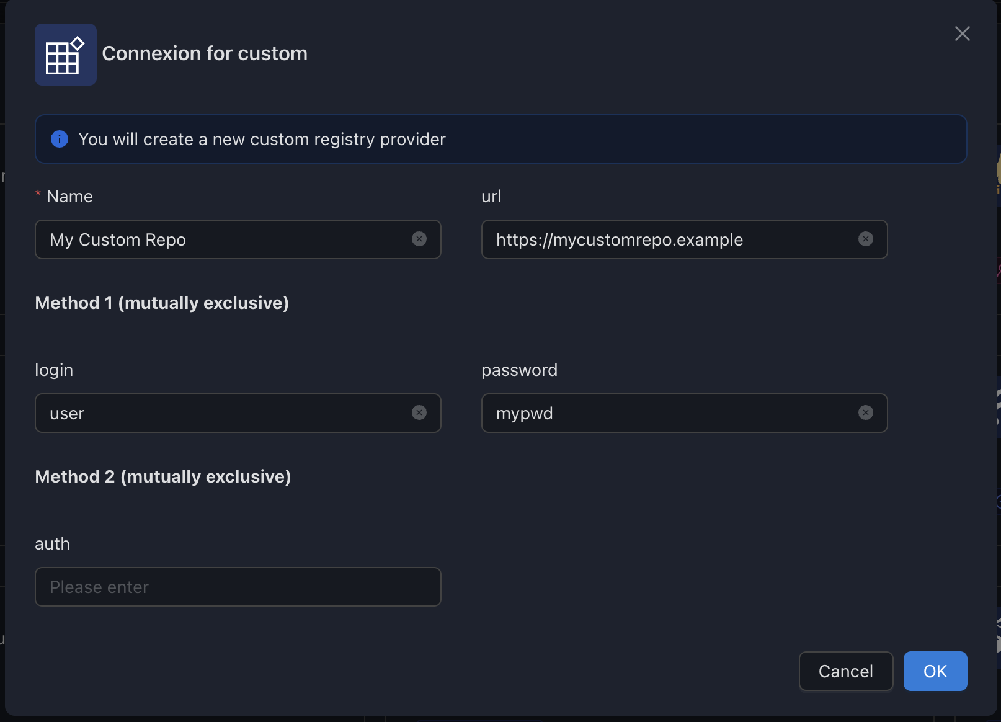Clear the url field text
The image size is (1001, 722).
[x=866, y=239]
